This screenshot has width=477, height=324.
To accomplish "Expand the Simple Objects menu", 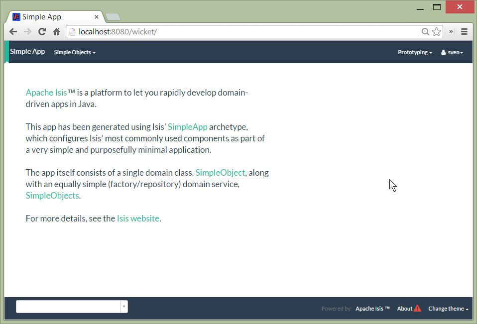I will point(75,52).
